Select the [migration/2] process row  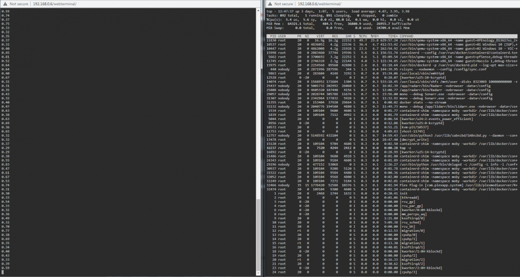pos(392,260)
